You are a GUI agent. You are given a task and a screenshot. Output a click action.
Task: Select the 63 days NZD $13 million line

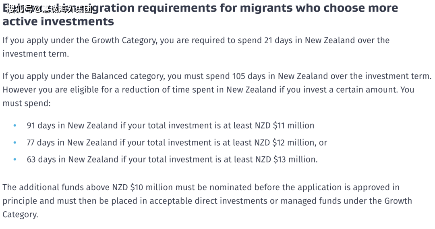click(172, 159)
